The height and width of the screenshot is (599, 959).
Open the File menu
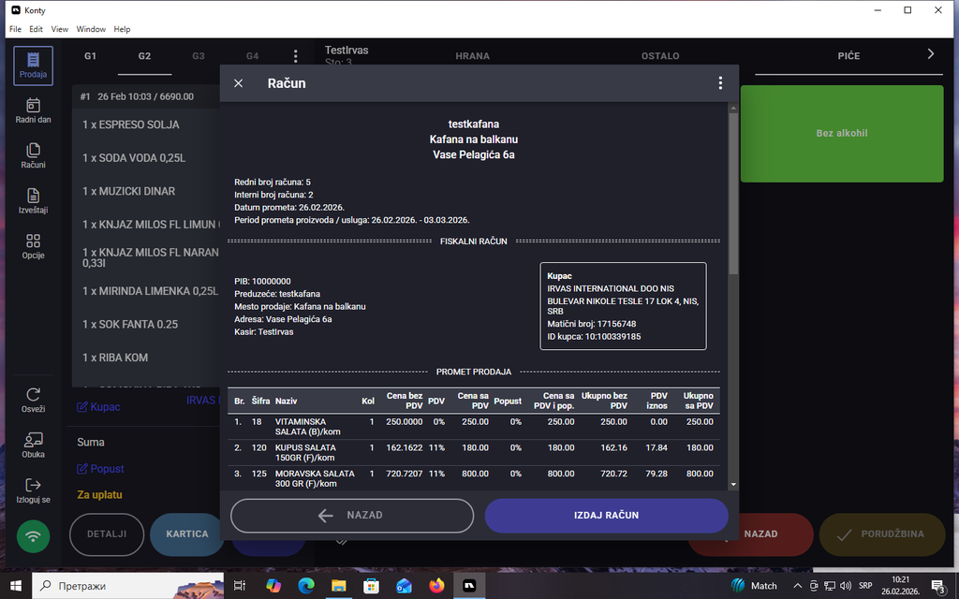point(15,29)
